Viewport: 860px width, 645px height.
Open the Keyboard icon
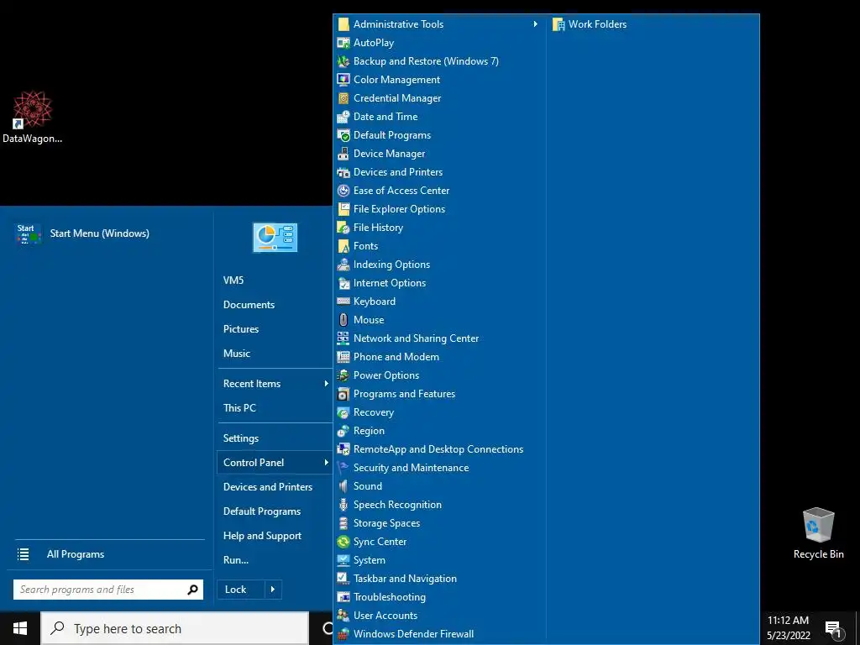coord(343,302)
